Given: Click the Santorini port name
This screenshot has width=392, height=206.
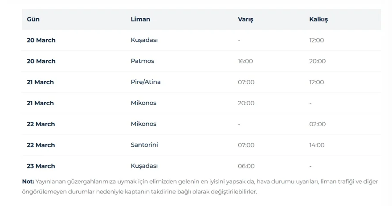Looking at the screenshot, I should pyautogui.click(x=144, y=145).
